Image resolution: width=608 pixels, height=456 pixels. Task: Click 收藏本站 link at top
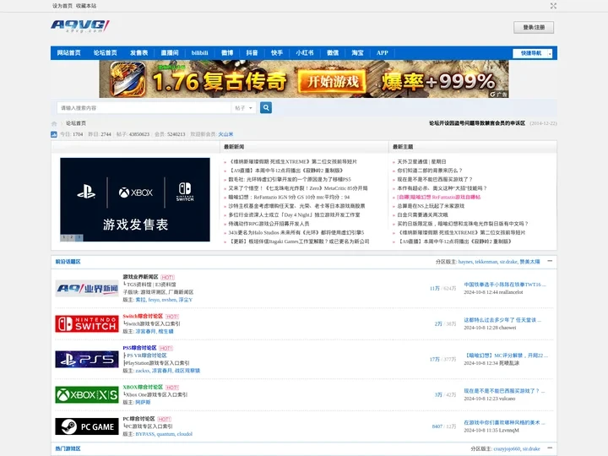click(x=86, y=6)
